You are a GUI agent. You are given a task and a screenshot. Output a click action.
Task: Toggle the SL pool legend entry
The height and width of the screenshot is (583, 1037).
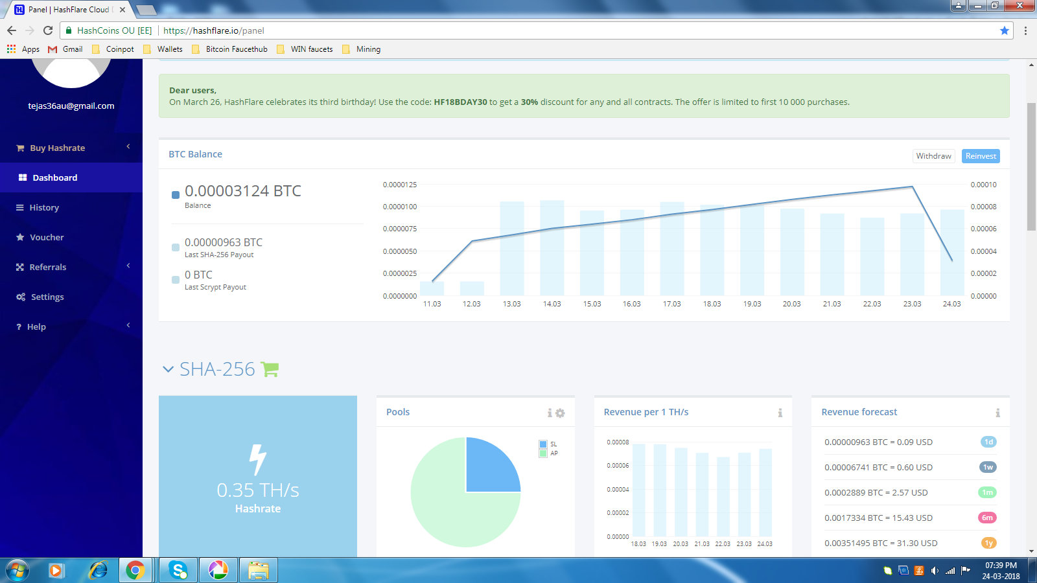click(x=548, y=444)
